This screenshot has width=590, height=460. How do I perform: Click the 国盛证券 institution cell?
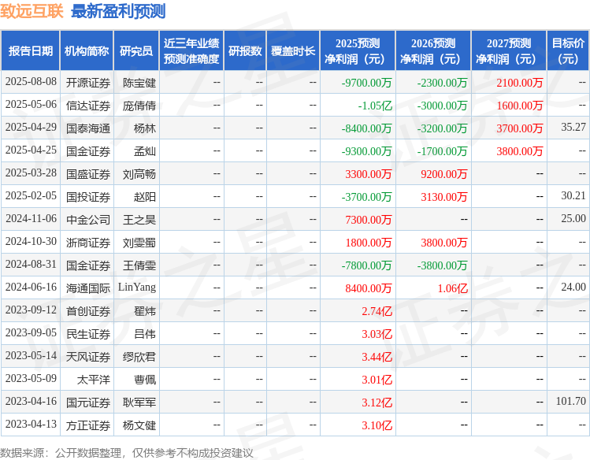[88, 174]
